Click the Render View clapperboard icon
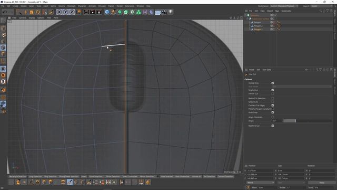 coord(86,12)
